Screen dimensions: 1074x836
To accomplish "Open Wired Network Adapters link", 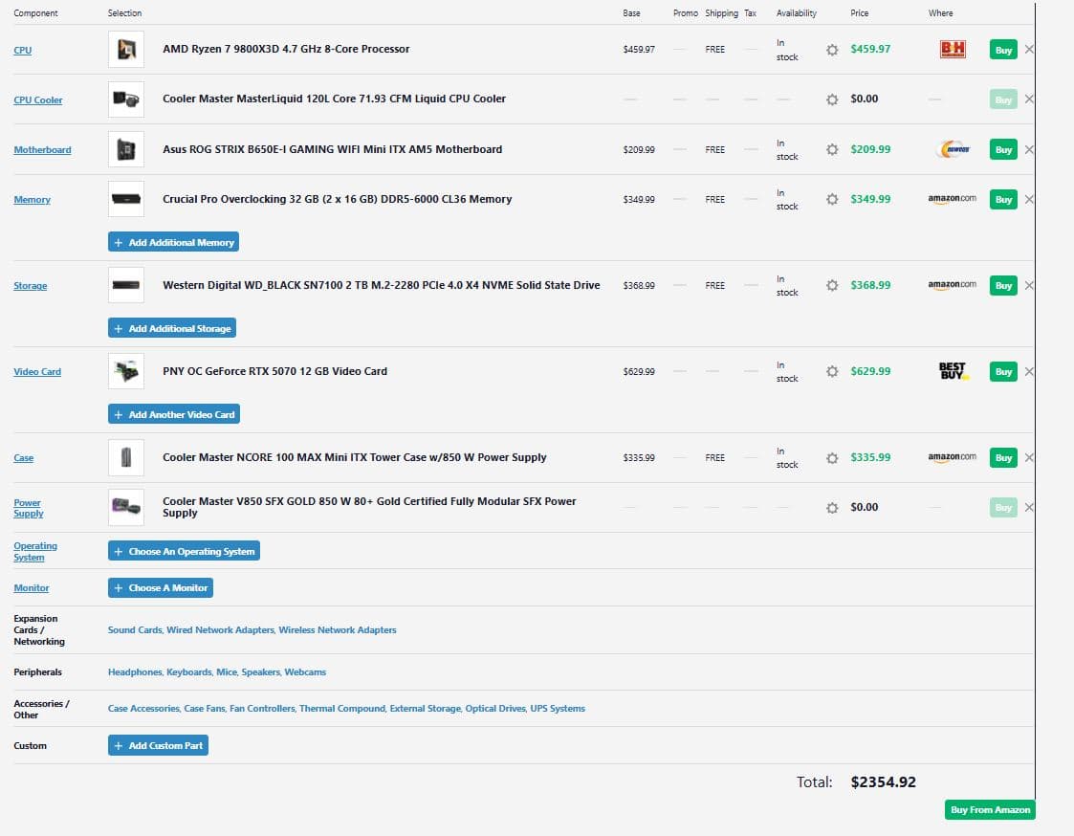I will (221, 630).
